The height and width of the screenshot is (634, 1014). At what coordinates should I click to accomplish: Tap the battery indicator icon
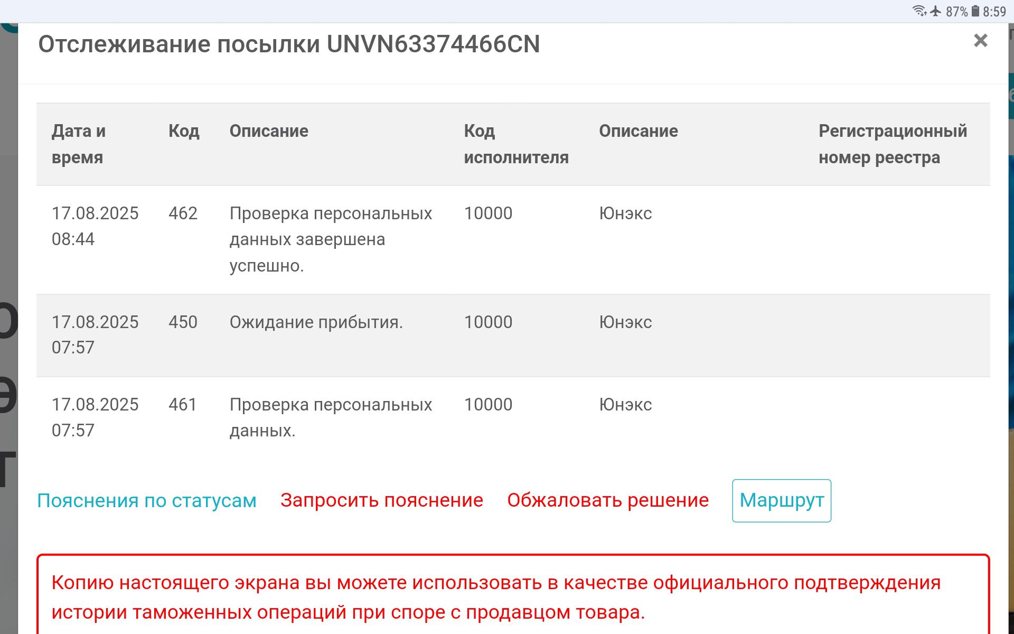975,11
